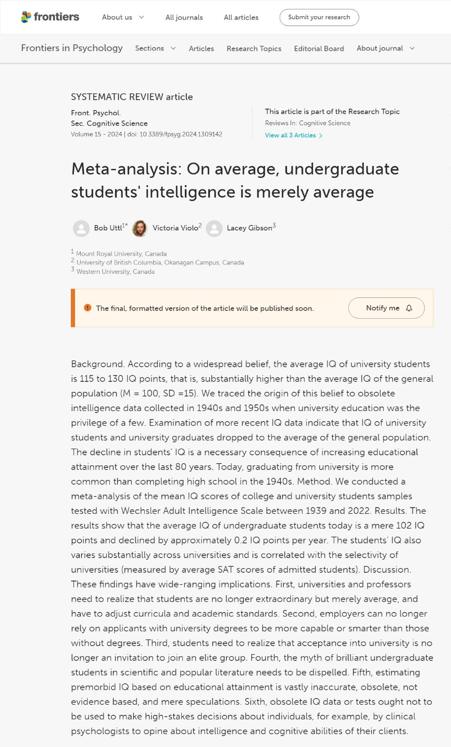
Task: Expand the Sections dropdown menu
Action: [155, 49]
